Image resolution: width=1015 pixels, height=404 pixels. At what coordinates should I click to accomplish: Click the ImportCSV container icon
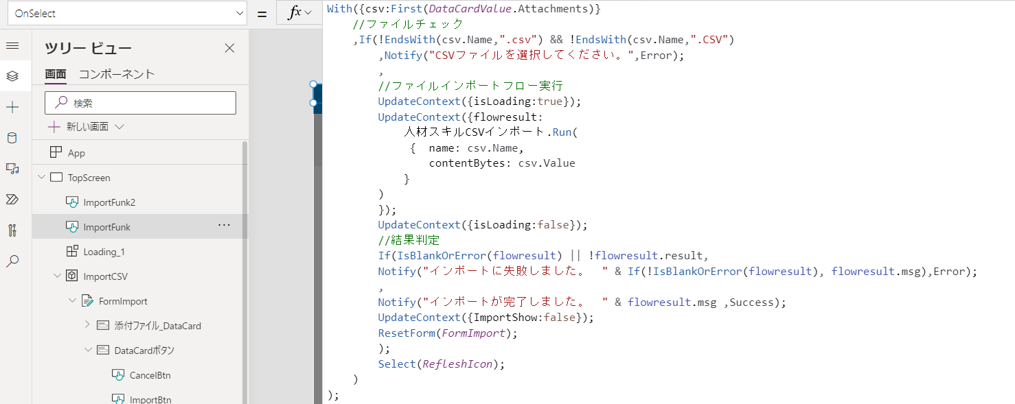(x=71, y=276)
